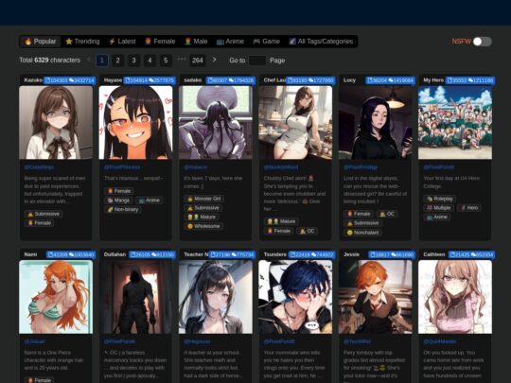Click the stats badge on sadako card

click(x=230, y=80)
